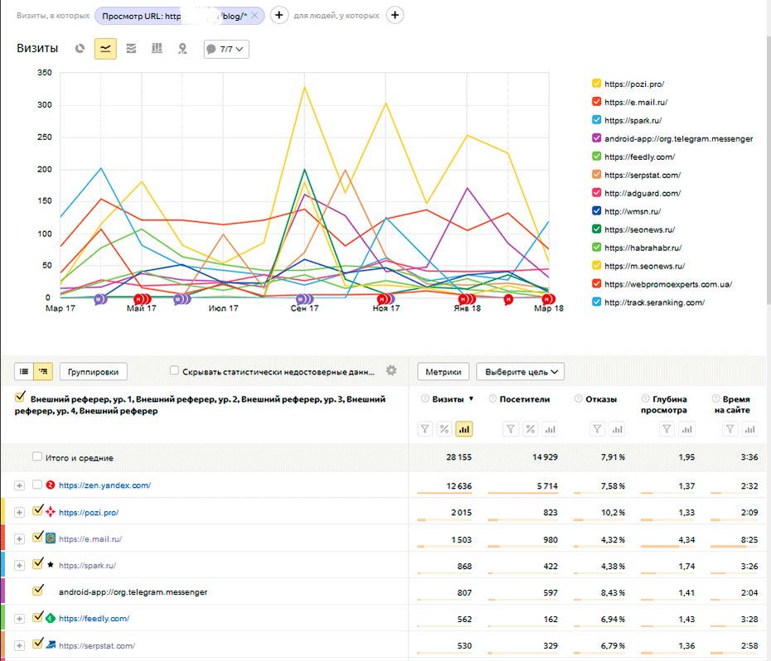The height and width of the screenshot is (661, 771).
Task: Click bar chart icon under Отказы
Action: (x=617, y=430)
